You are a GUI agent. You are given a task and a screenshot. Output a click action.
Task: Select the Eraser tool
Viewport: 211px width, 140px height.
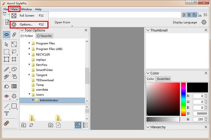point(14,69)
